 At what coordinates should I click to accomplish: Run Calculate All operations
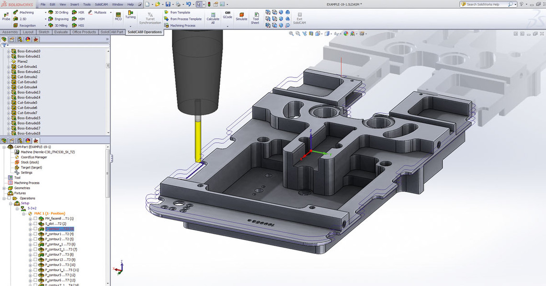213,15
